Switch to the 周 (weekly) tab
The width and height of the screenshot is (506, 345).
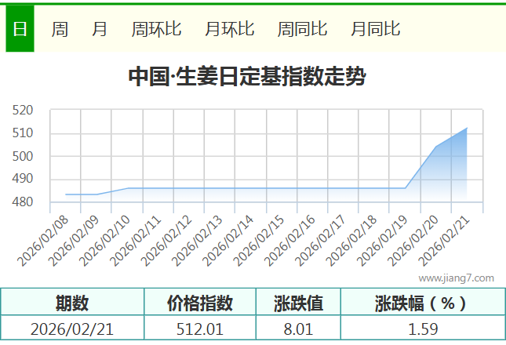pos(60,29)
